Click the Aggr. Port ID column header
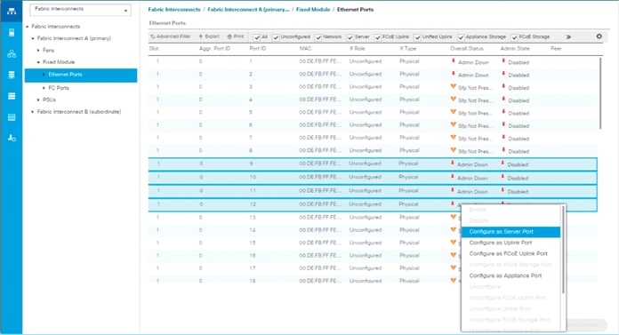Image resolution: width=619 pixels, height=335 pixels. pyautogui.click(x=214, y=49)
